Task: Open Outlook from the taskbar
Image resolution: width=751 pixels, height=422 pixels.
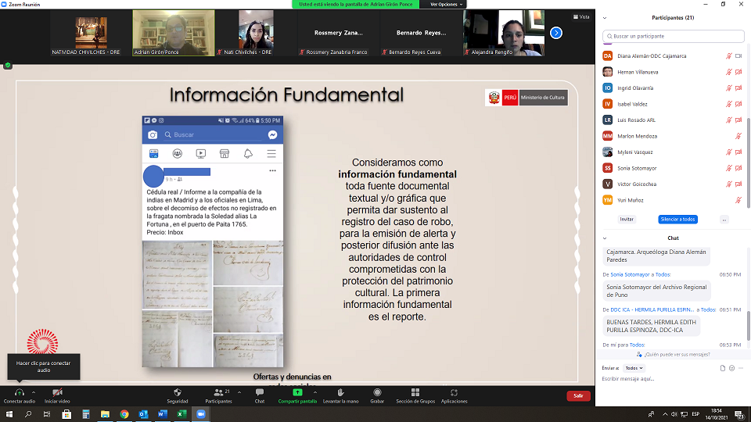Action: pos(143,414)
